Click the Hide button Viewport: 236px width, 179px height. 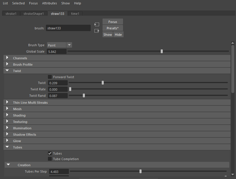(118, 35)
